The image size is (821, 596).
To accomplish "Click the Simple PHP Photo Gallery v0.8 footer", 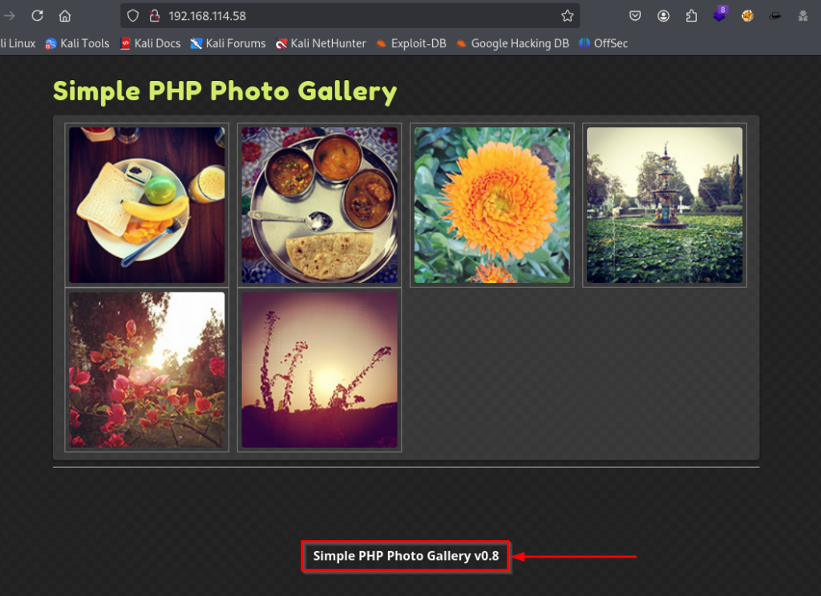I will click(406, 556).
